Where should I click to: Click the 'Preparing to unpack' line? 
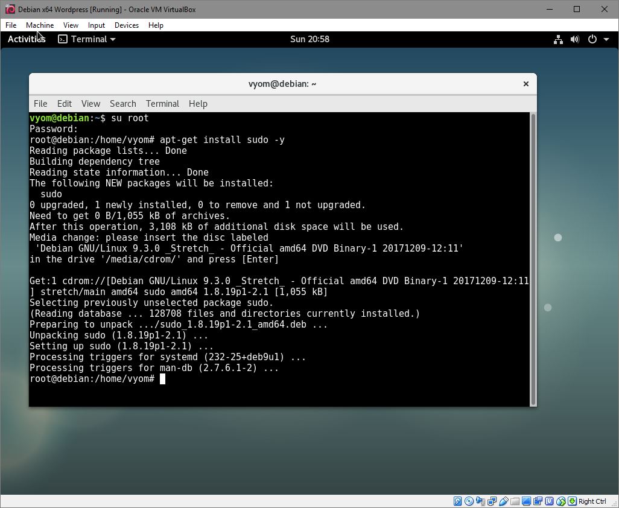[179, 325]
